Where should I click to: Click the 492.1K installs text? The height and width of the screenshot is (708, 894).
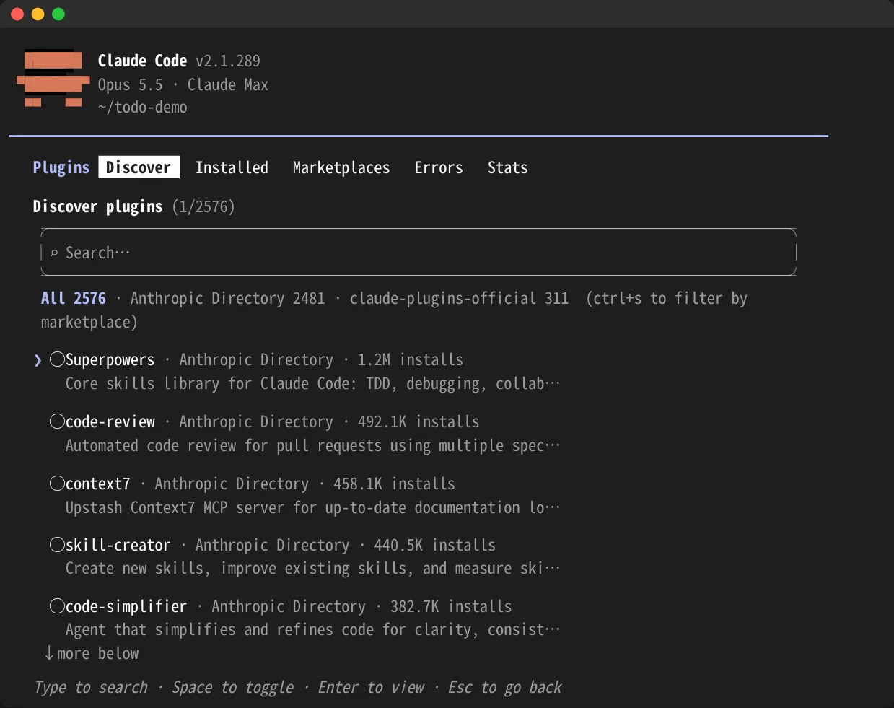coord(418,421)
